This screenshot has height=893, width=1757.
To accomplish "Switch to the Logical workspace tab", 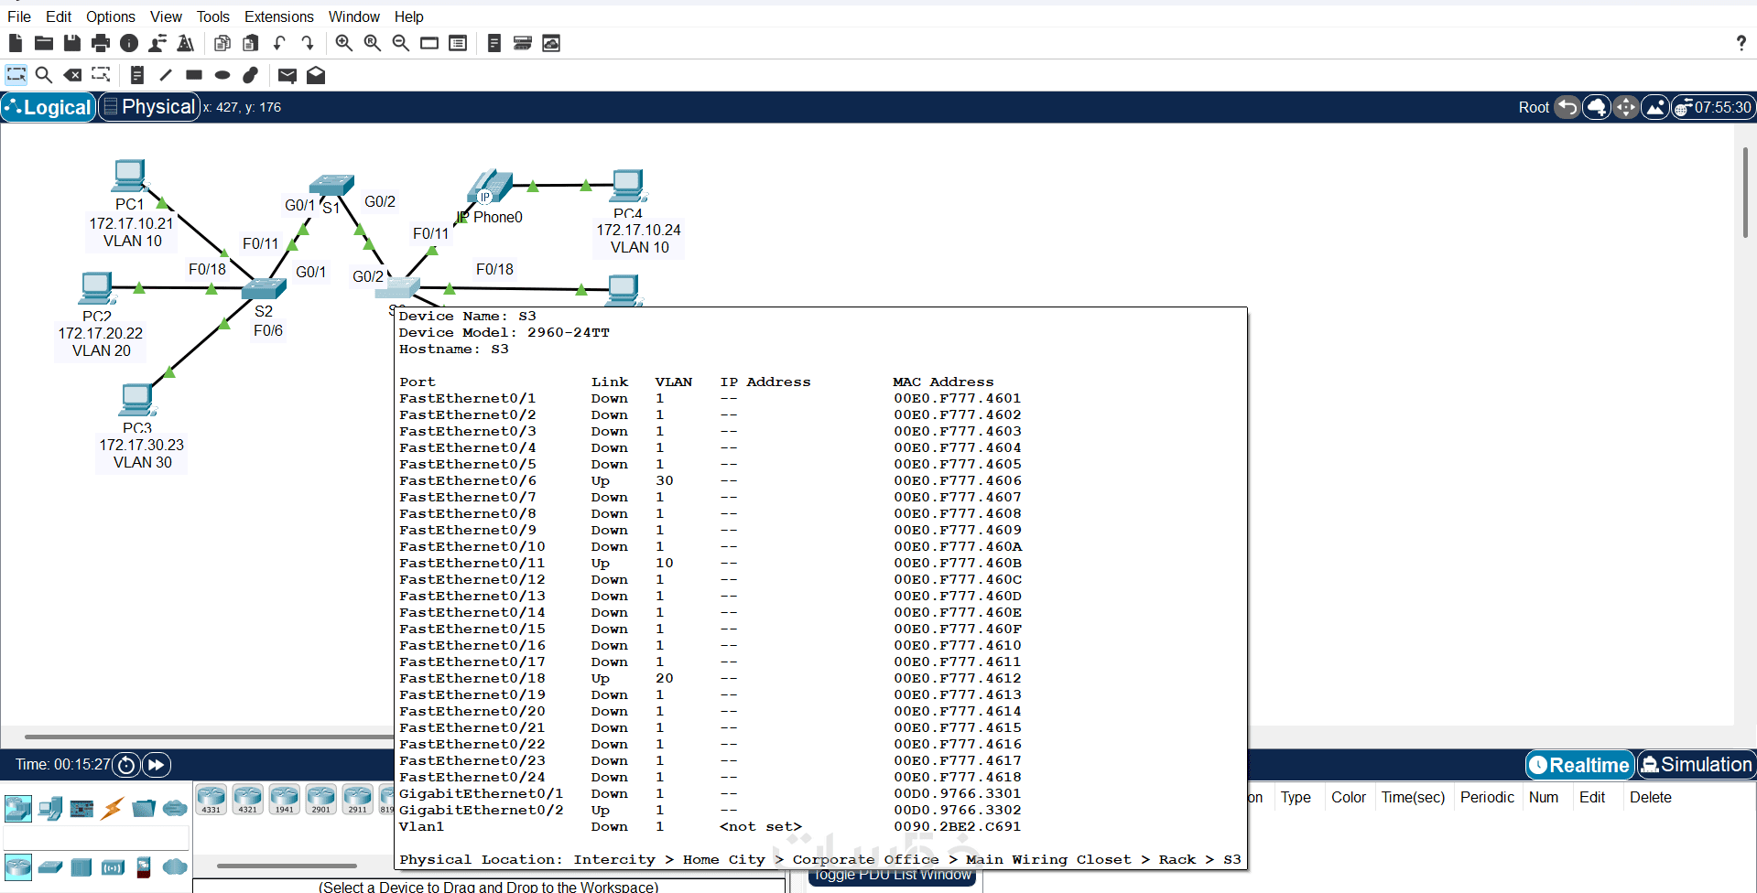I will 49,107.
